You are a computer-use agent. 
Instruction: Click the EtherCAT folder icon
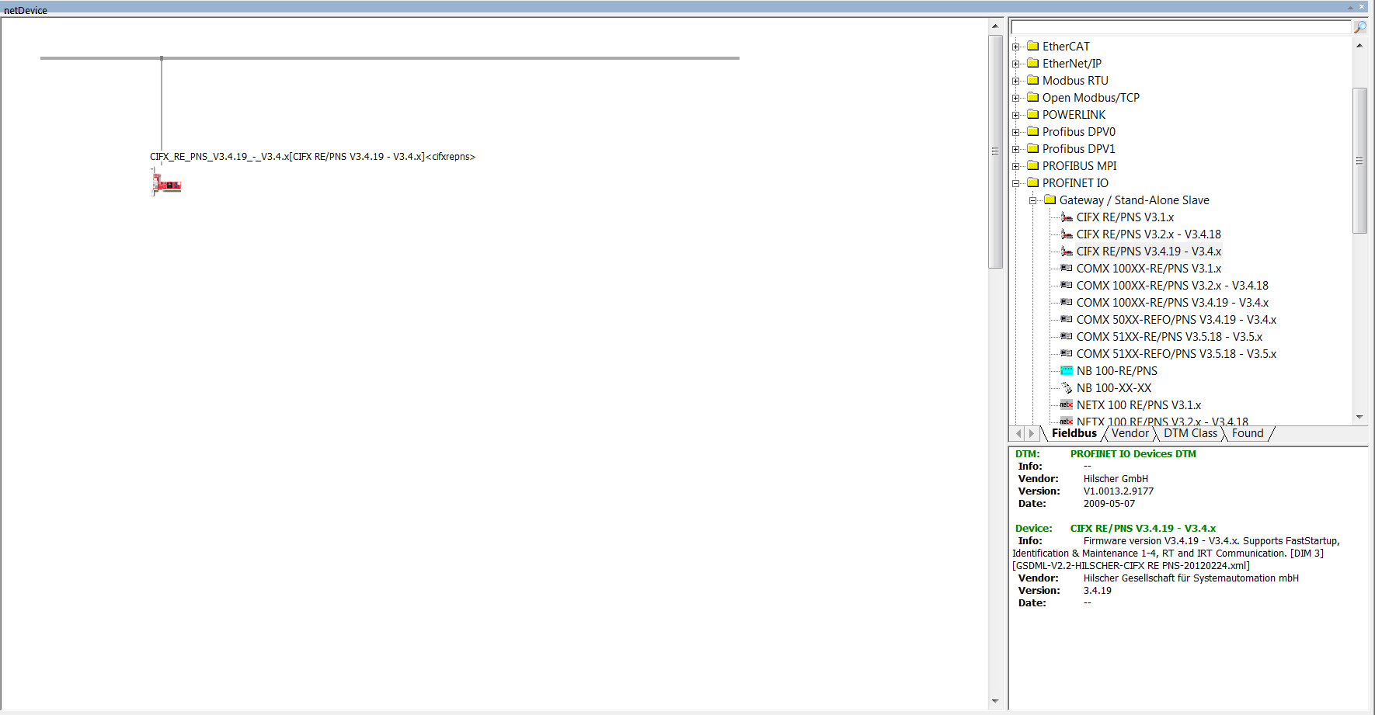(1033, 46)
